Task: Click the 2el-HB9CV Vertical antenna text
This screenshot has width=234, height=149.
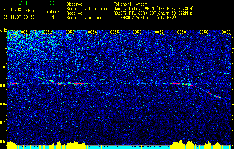Action: (145, 18)
